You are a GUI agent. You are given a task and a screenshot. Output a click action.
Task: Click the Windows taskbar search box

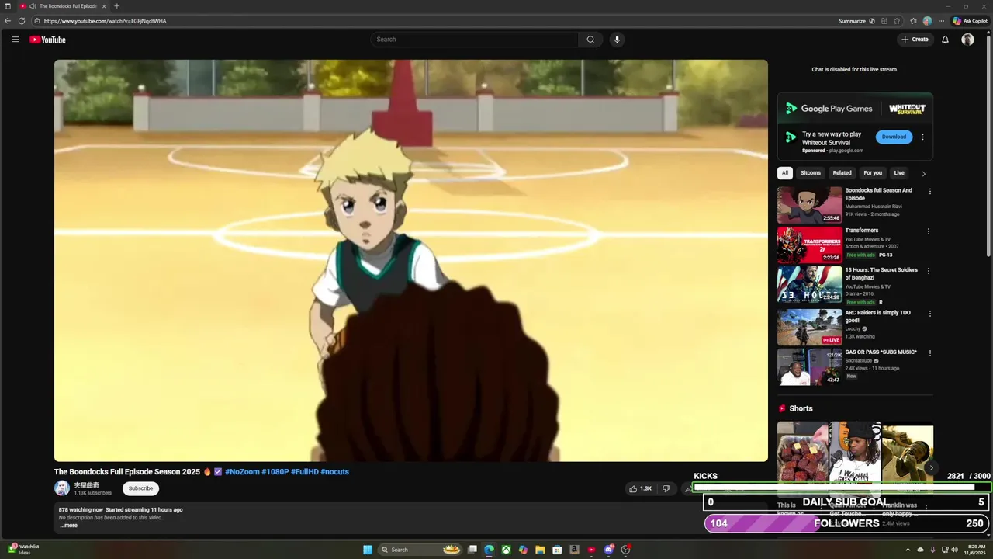[420, 550]
